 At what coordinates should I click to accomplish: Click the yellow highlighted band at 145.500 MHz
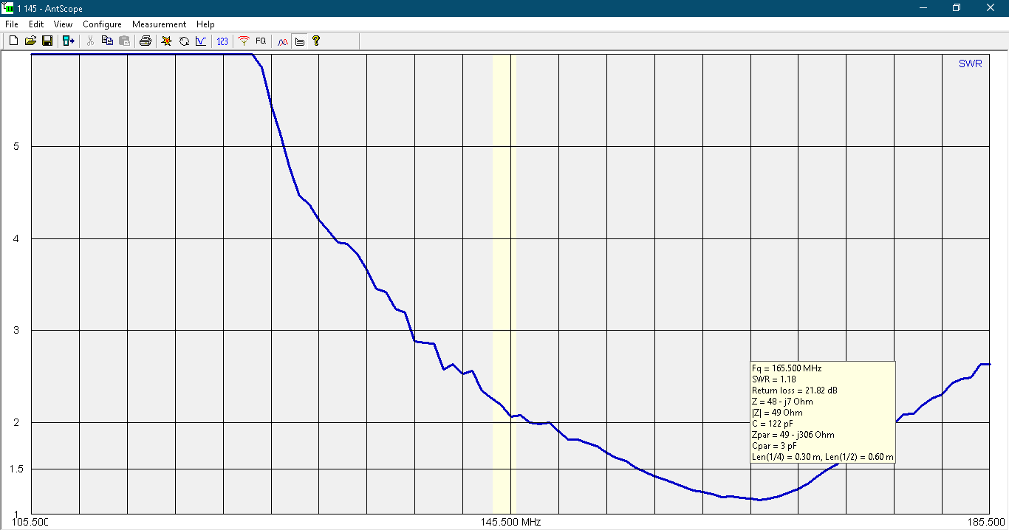point(502,221)
